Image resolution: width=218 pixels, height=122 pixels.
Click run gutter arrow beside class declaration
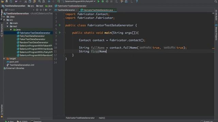(x=60, y=25)
